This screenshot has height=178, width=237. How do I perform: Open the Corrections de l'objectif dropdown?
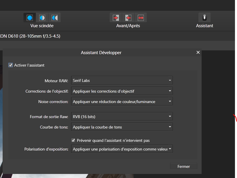[122, 91]
